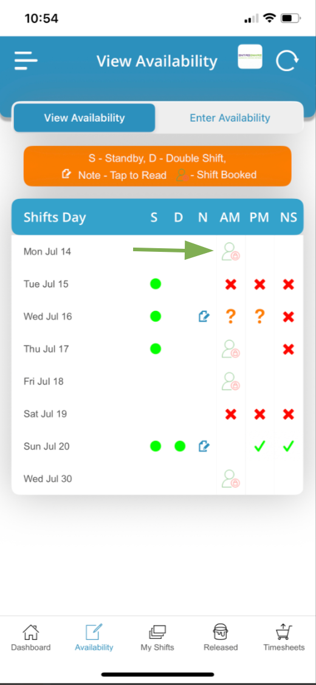This screenshot has width=316, height=685.
Task: Tap the company logo thumbnail
Action: pos(250,57)
